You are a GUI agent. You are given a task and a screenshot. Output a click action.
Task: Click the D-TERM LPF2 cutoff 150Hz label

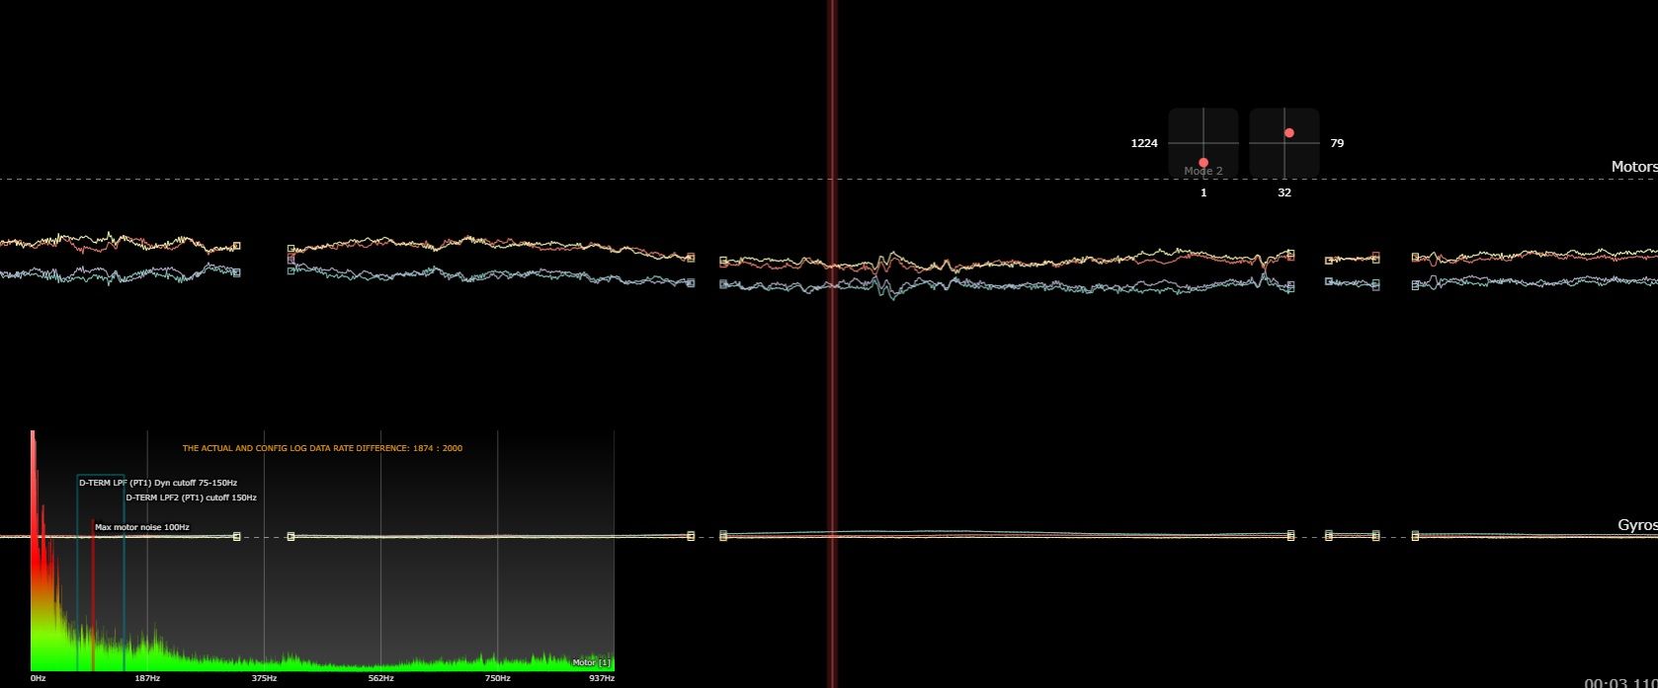[x=191, y=497]
